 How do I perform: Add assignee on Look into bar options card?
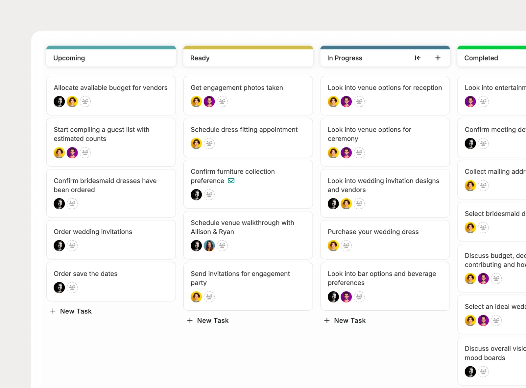coord(359,297)
